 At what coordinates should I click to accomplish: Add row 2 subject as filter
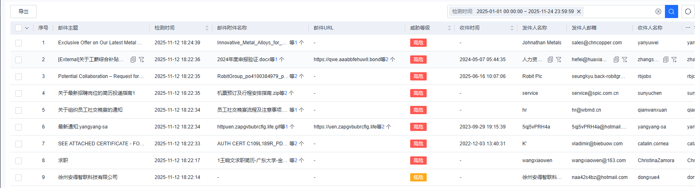pyautogui.click(x=141, y=60)
